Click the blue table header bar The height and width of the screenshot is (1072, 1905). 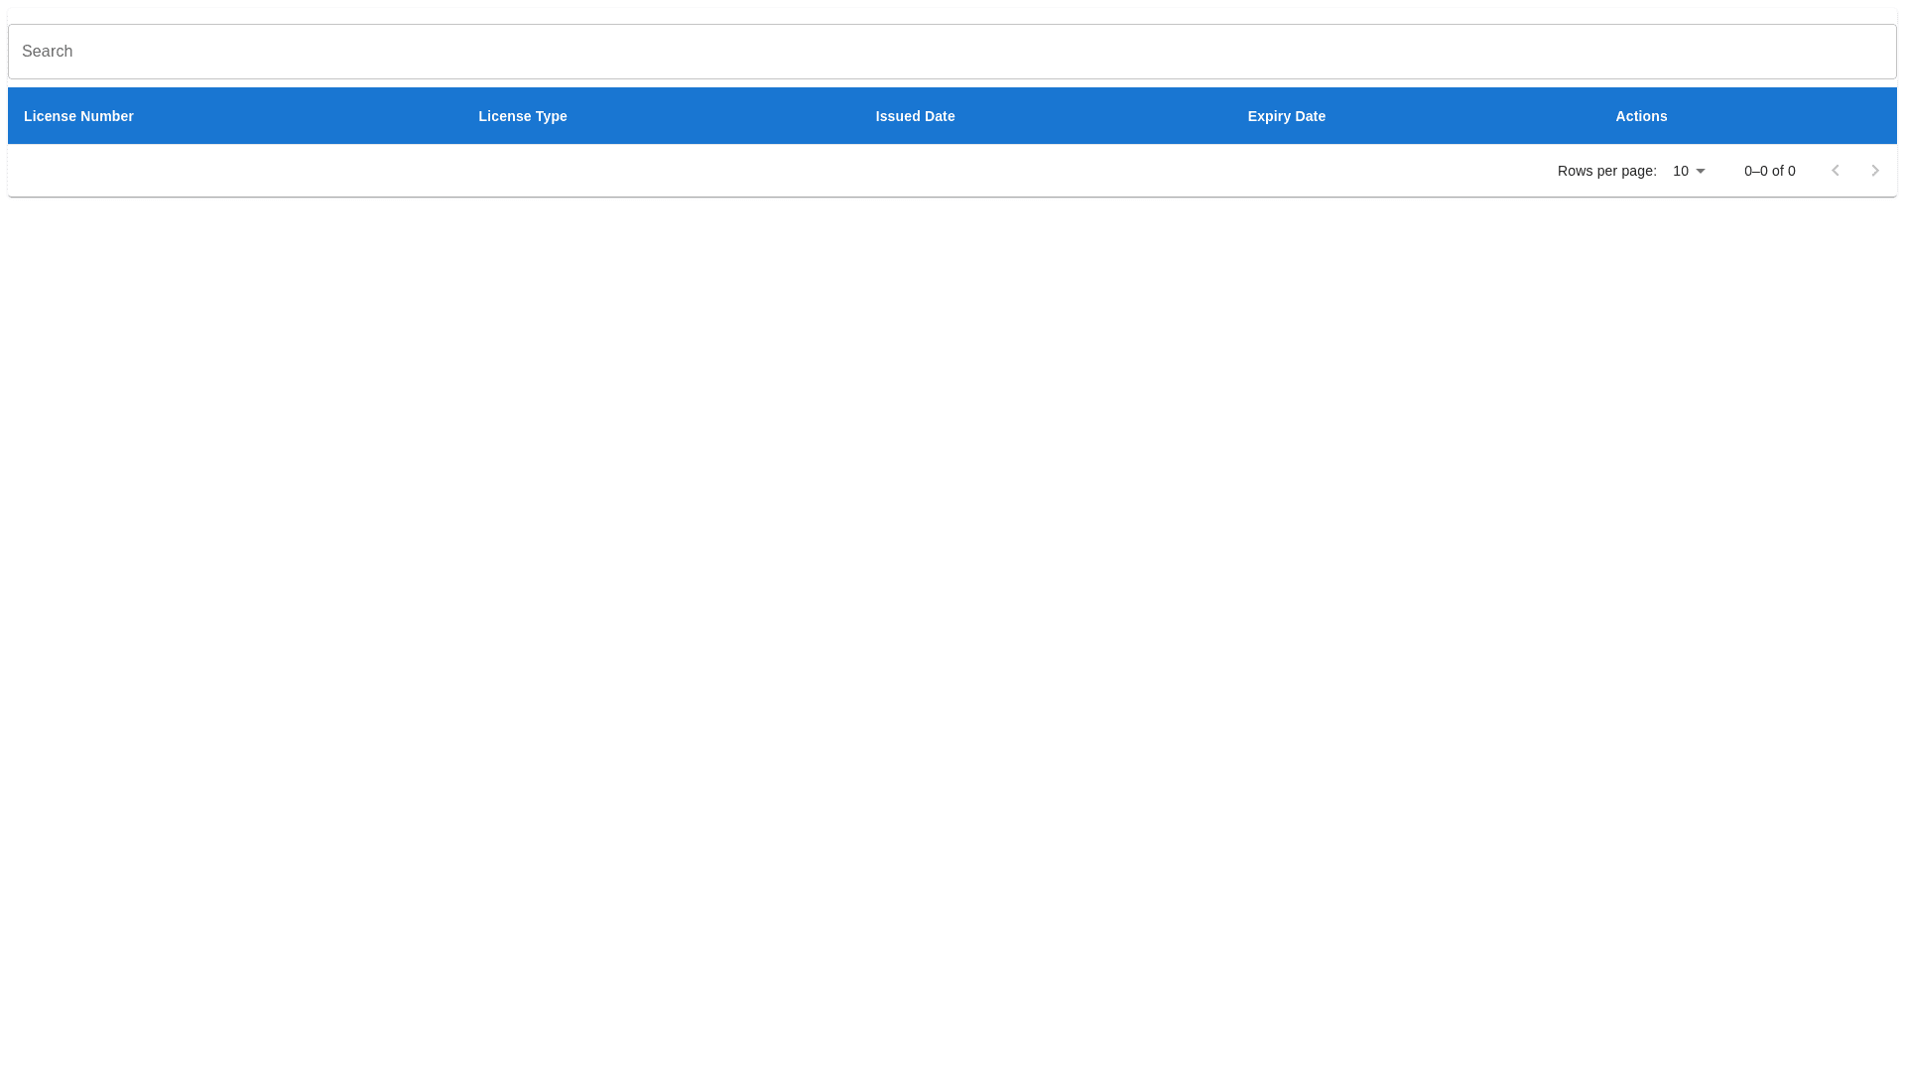[952, 116]
